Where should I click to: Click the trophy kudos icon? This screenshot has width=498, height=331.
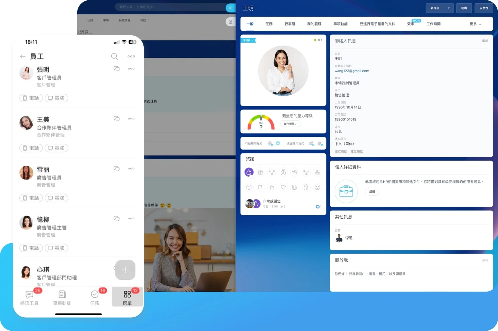click(272, 172)
